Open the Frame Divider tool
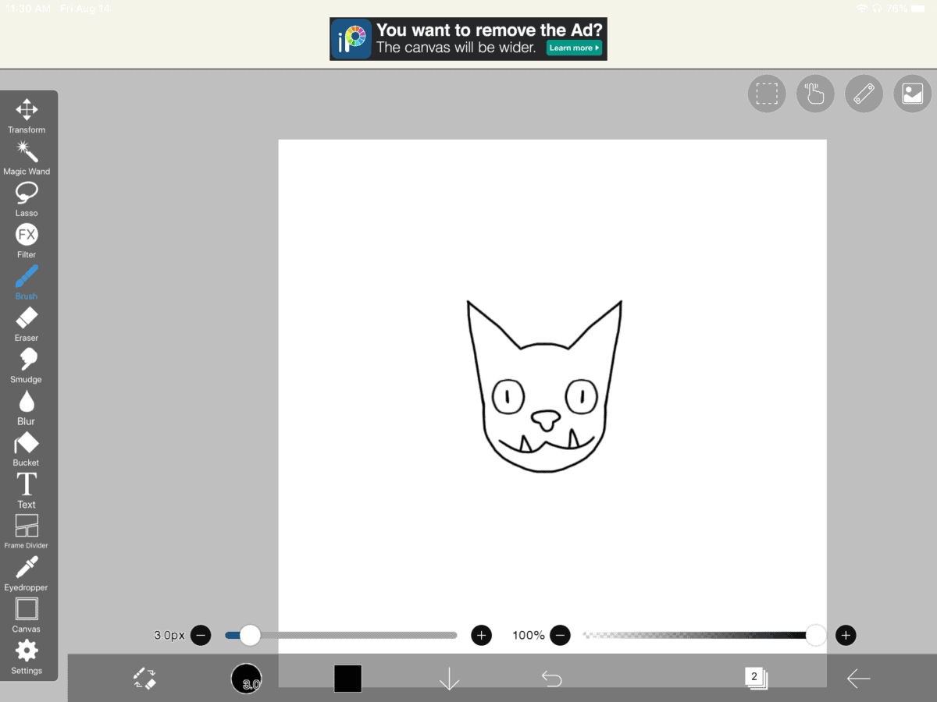The width and height of the screenshot is (937, 702). [x=26, y=527]
